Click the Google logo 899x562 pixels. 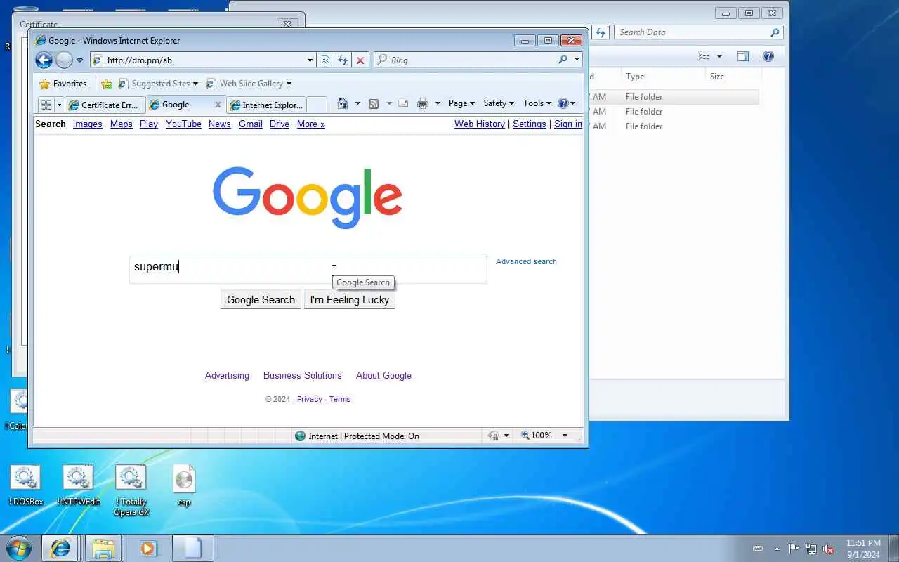click(x=308, y=197)
